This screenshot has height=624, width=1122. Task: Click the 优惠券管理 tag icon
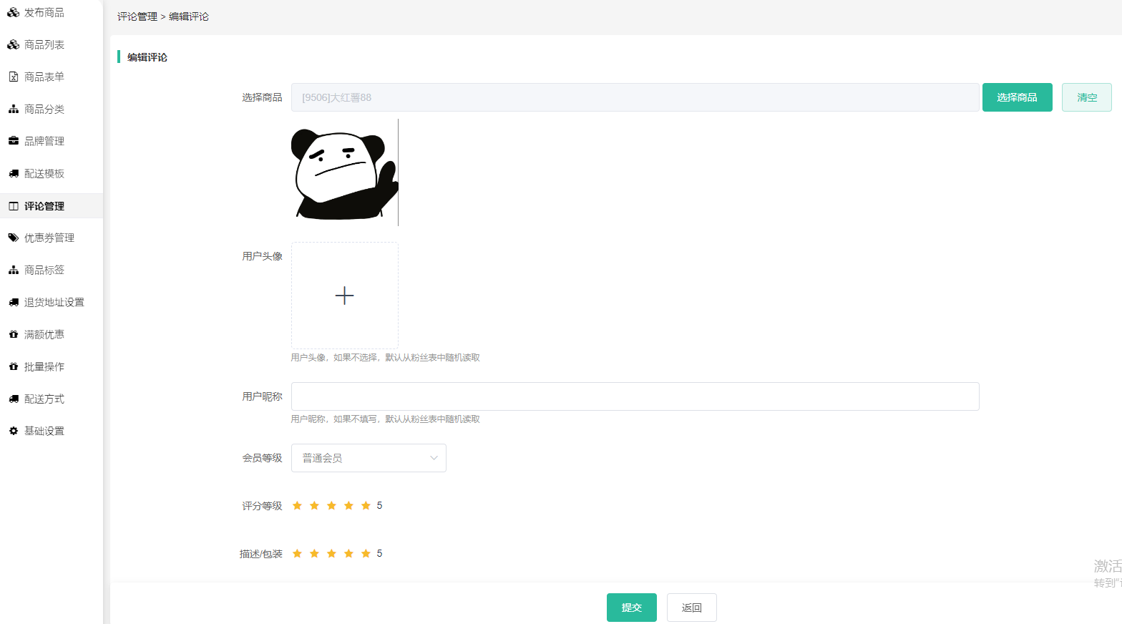13,238
